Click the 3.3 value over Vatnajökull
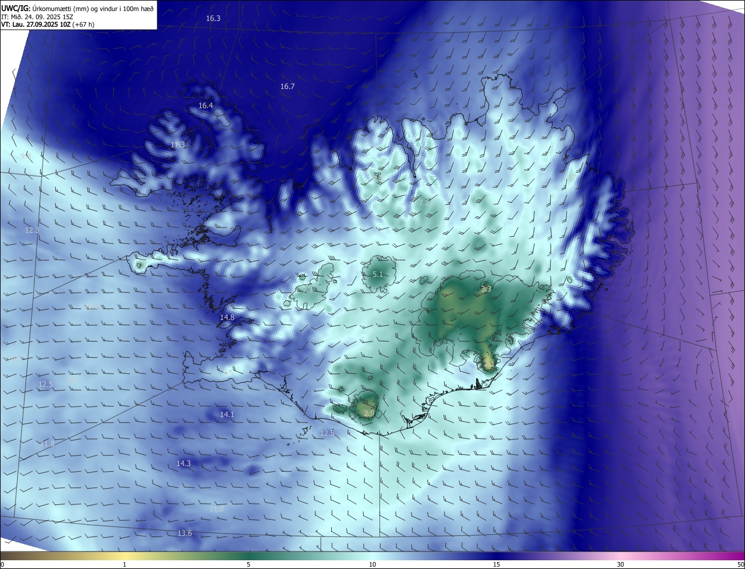 coord(486,289)
